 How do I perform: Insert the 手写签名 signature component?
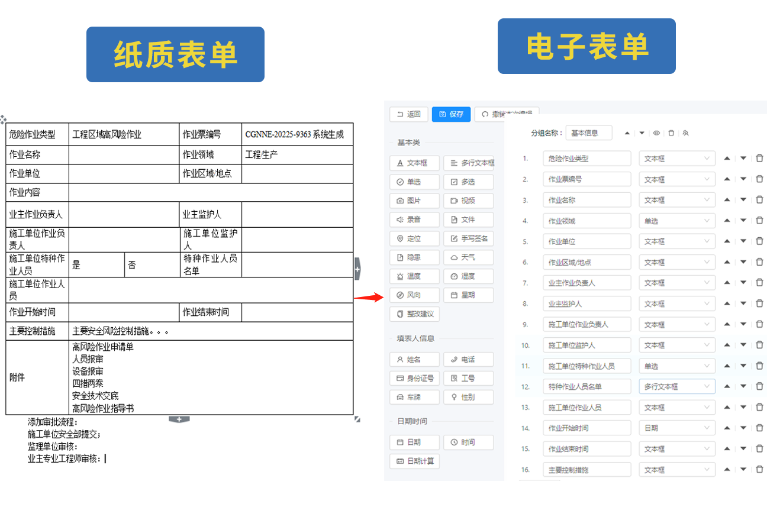click(468, 238)
